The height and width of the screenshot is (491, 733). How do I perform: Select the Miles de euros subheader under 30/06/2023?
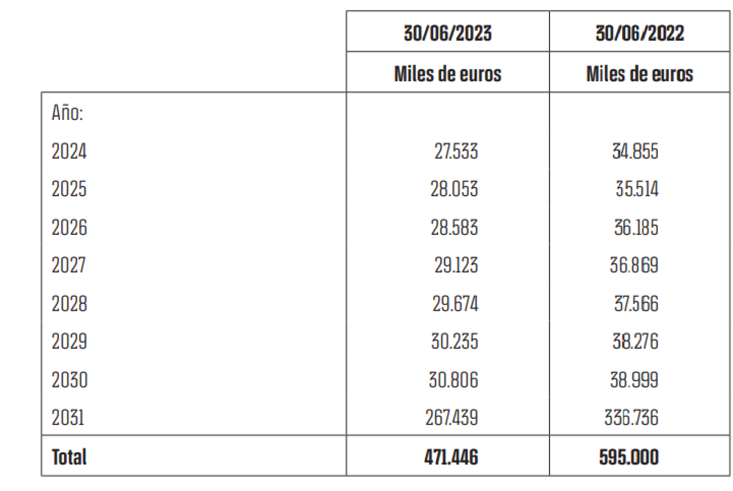pyautogui.click(x=447, y=74)
